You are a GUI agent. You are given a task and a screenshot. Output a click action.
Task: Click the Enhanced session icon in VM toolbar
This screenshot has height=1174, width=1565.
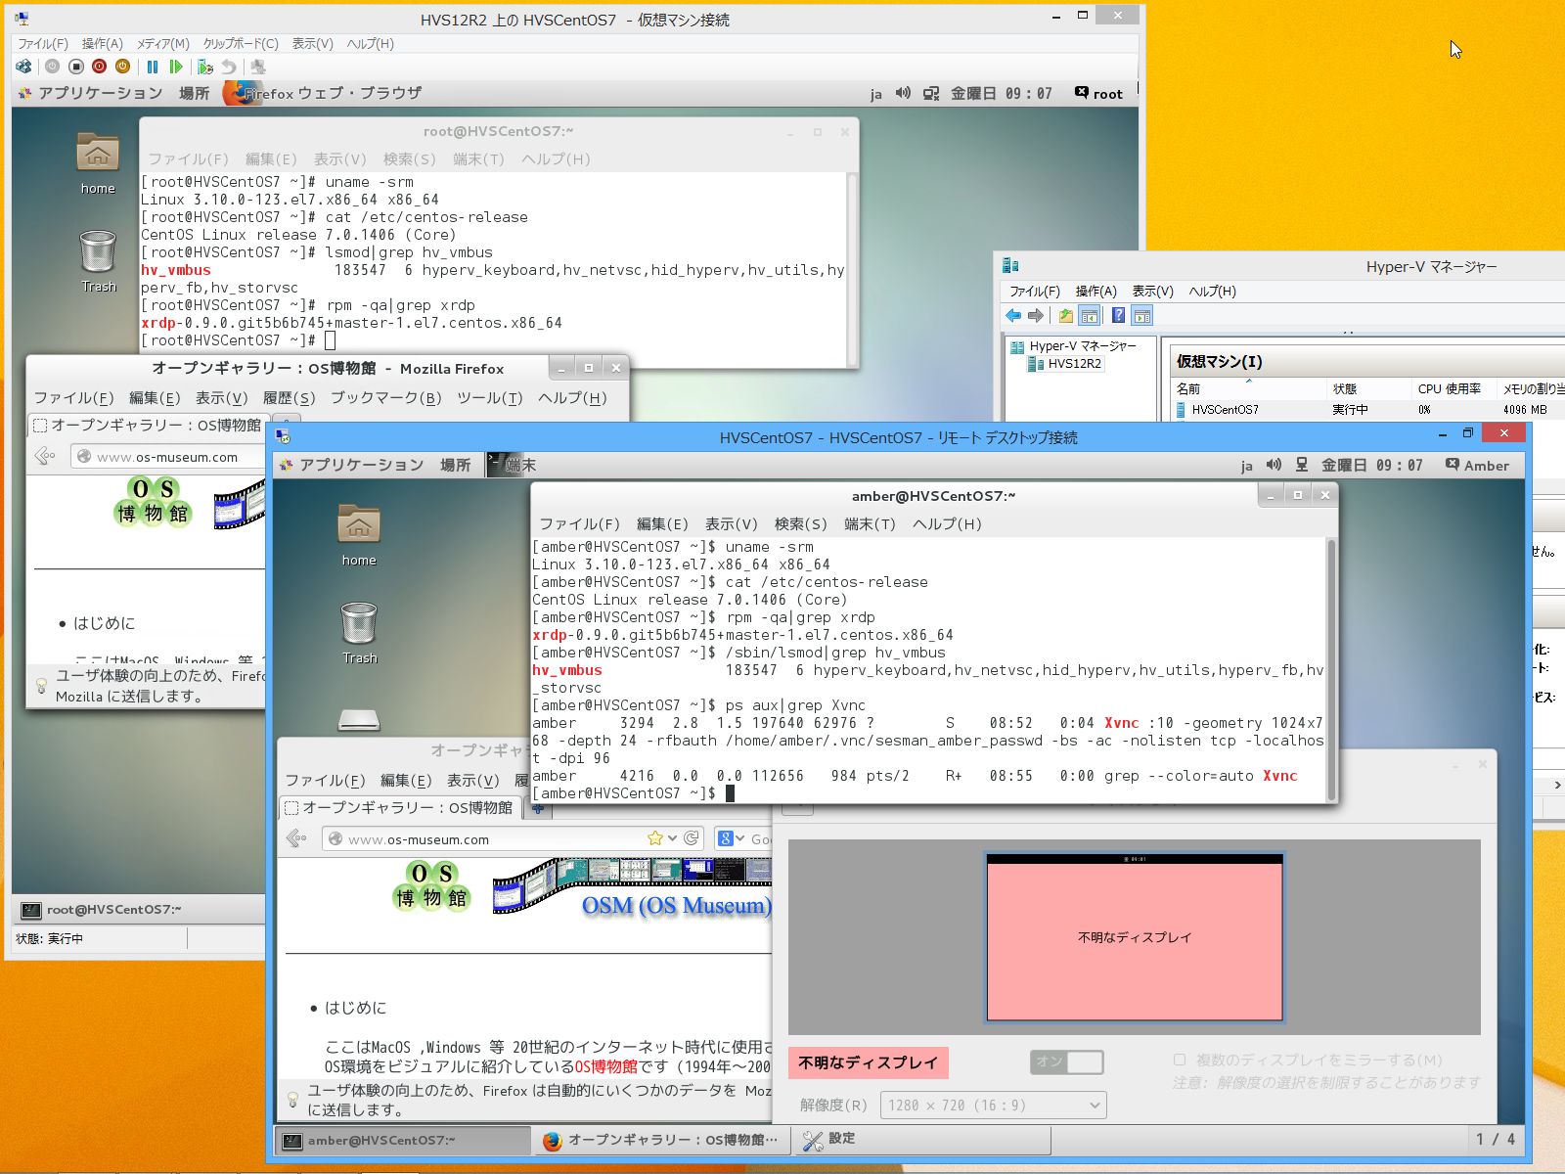pos(258,67)
